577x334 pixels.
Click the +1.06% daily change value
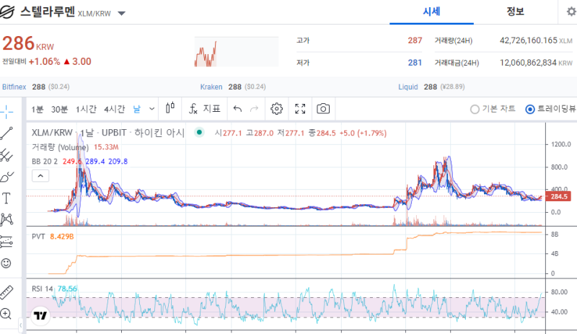tap(44, 61)
